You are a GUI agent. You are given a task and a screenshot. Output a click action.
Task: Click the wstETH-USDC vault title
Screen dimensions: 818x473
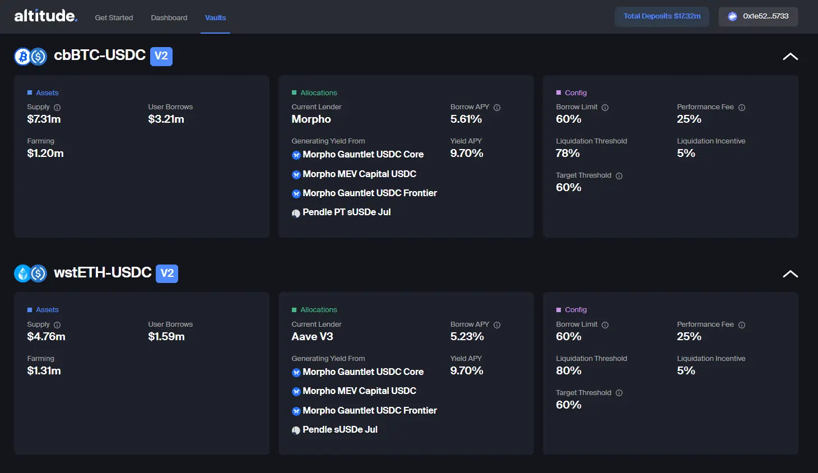[103, 272]
